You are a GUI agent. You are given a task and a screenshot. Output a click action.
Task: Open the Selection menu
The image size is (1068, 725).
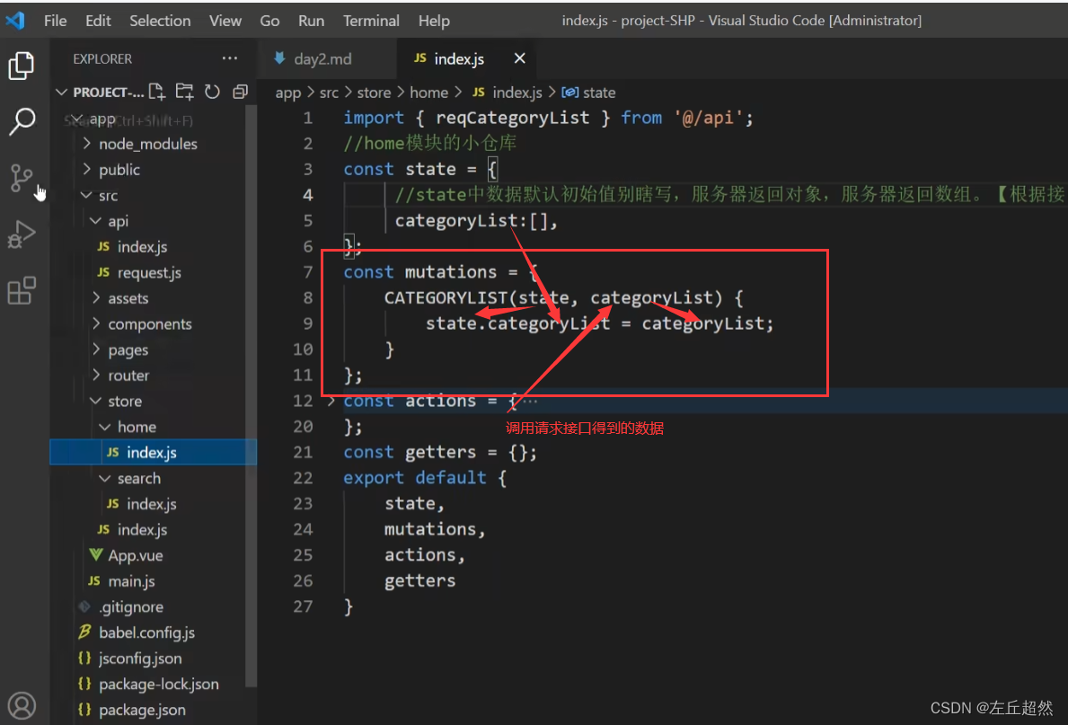160,21
